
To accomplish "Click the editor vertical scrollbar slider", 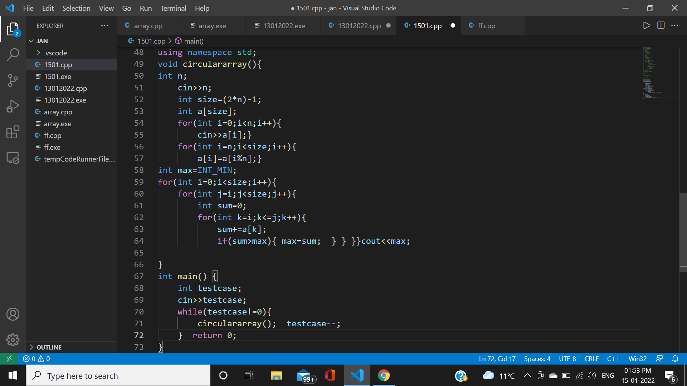I will pyautogui.click(x=683, y=232).
